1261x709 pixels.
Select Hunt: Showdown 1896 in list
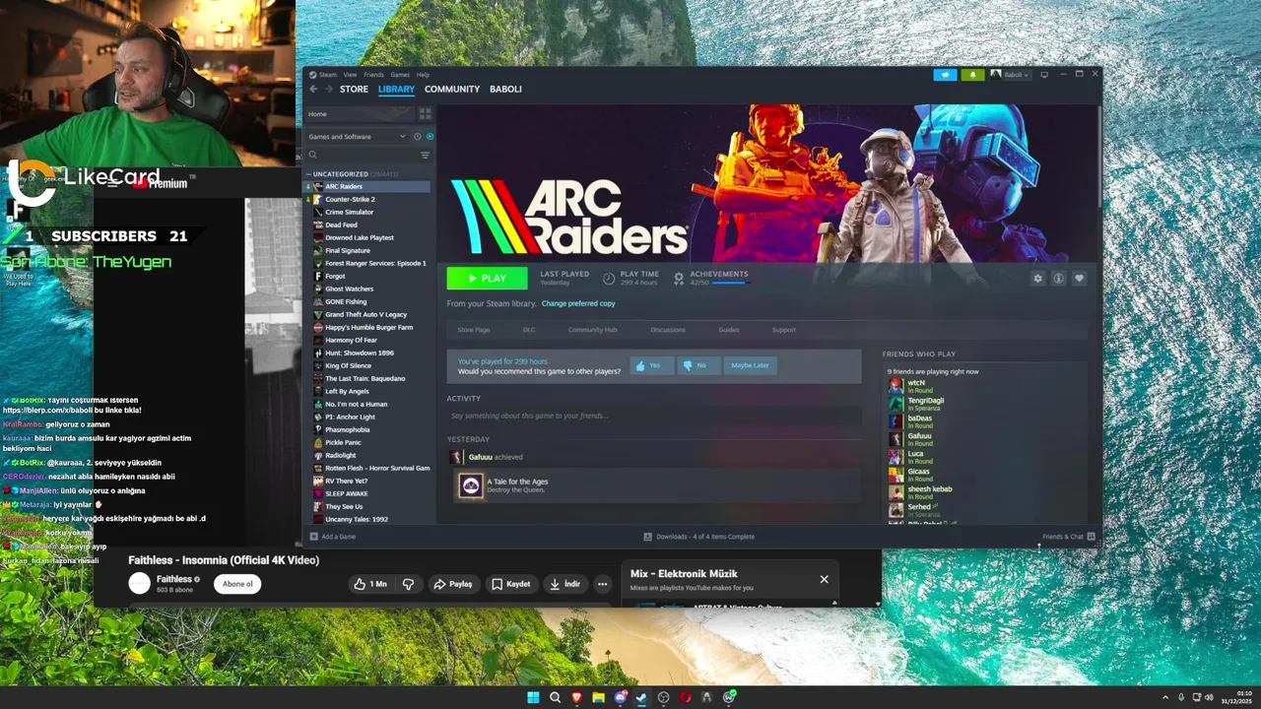click(367, 353)
